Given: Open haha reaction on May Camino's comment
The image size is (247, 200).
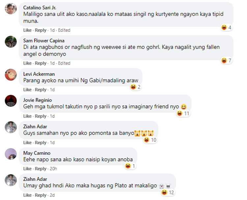Looking at the screenshot, I should tap(130, 166).
